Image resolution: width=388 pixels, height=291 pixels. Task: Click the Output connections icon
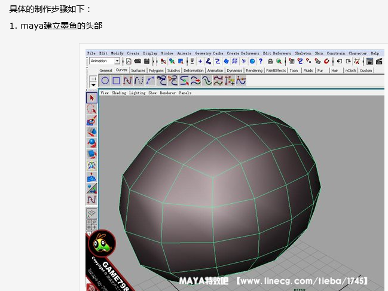tap(348, 61)
